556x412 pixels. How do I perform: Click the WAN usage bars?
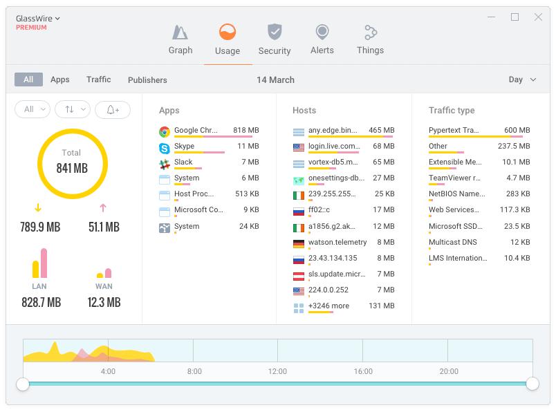coord(104,272)
